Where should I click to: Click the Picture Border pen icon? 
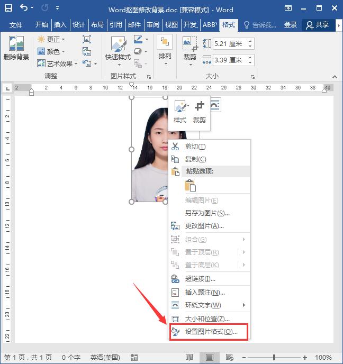coord(138,39)
